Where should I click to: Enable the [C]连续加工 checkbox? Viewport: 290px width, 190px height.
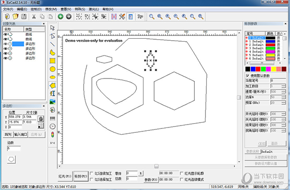click(x=91, y=173)
